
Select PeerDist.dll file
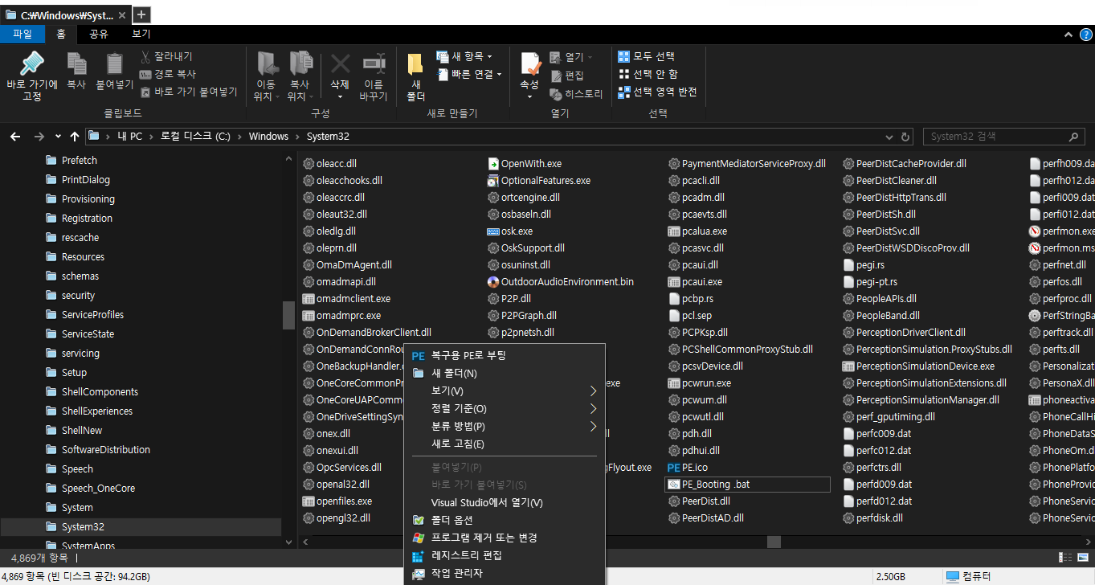[699, 501]
